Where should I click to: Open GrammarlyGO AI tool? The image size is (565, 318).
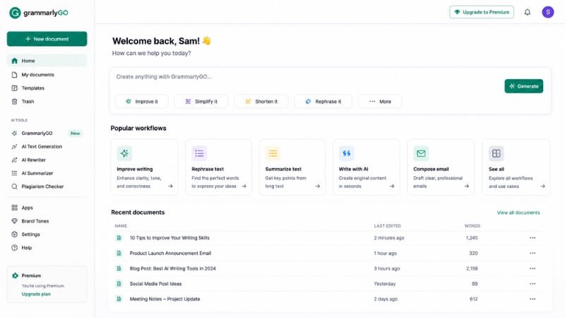tap(47, 133)
